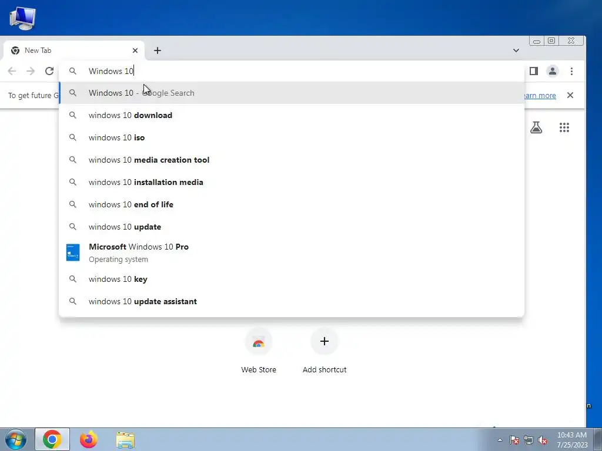The height and width of the screenshot is (451, 602).
Task: Click the network tray icon
Action: [x=529, y=440]
